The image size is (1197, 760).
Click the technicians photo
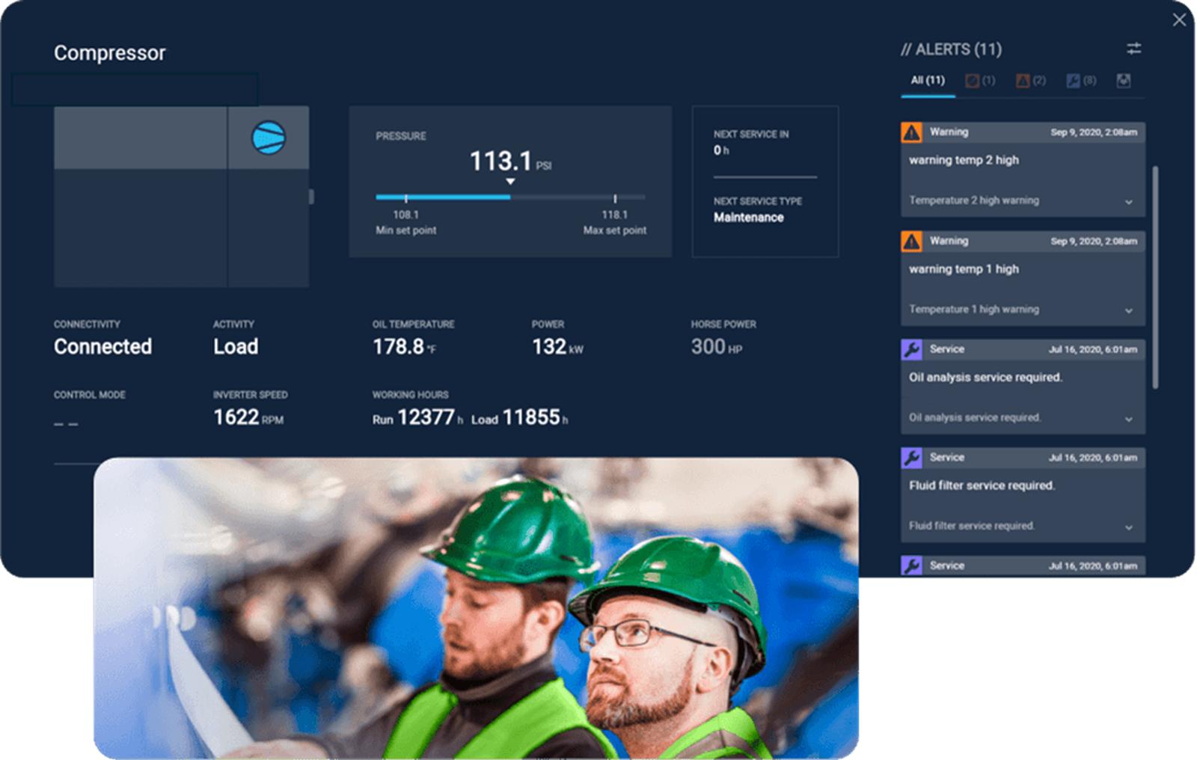click(476, 608)
